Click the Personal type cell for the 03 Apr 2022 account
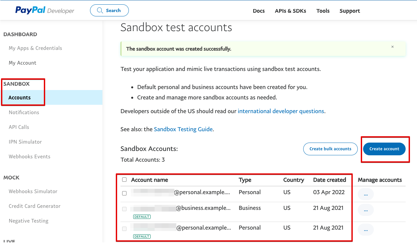The width and height of the screenshot is (417, 243). pos(250,192)
